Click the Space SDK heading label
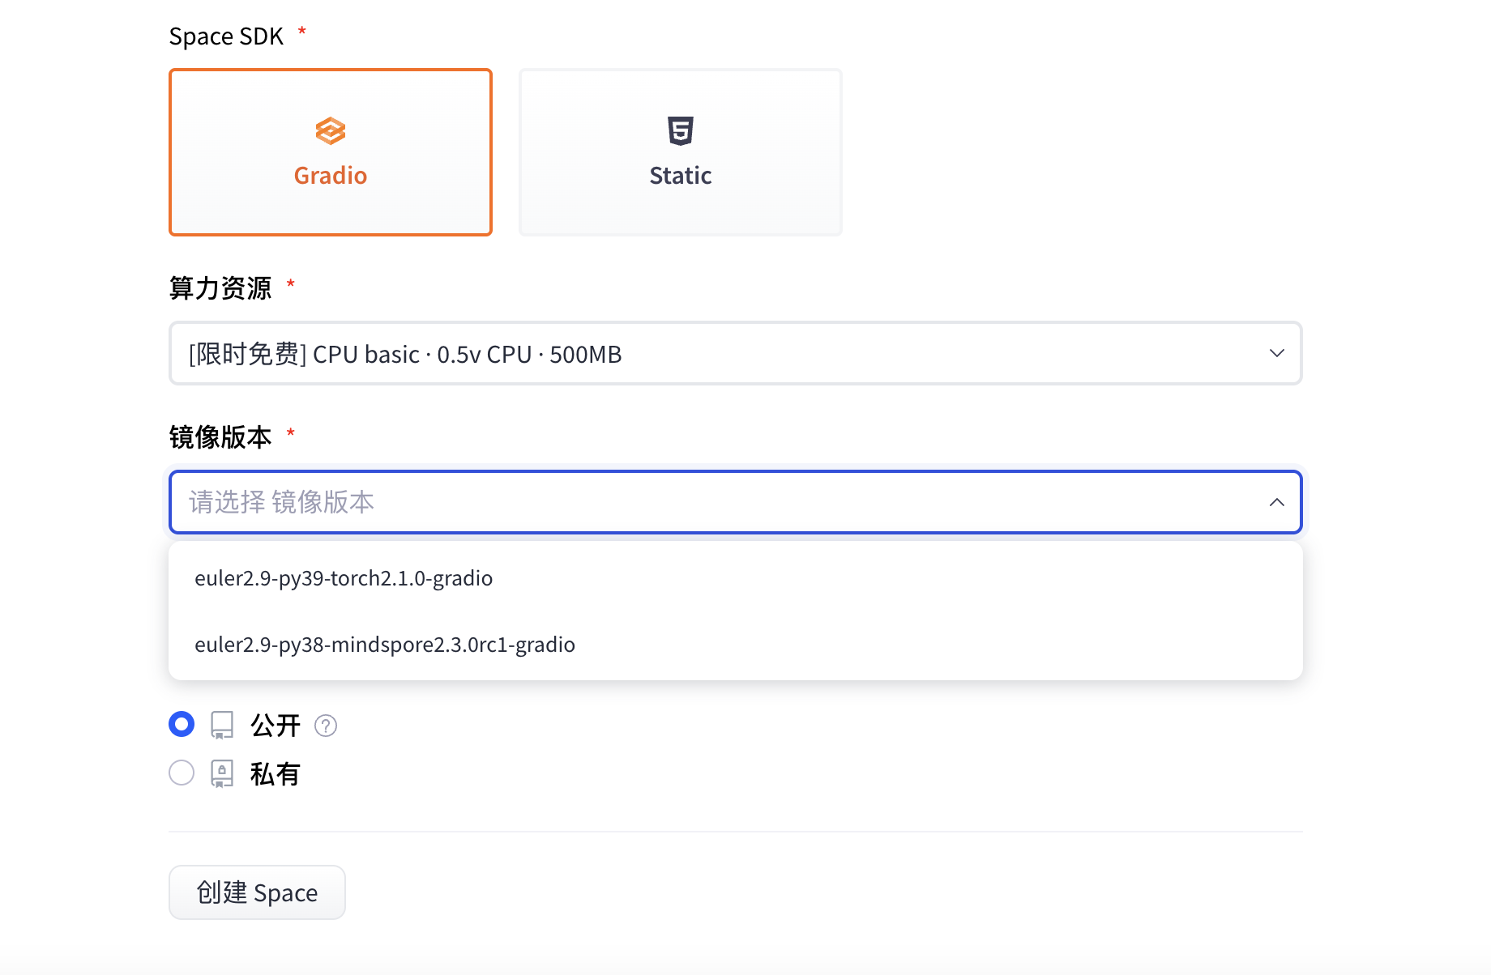This screenshot has height=975, width=1491. (x=226, y=36)
